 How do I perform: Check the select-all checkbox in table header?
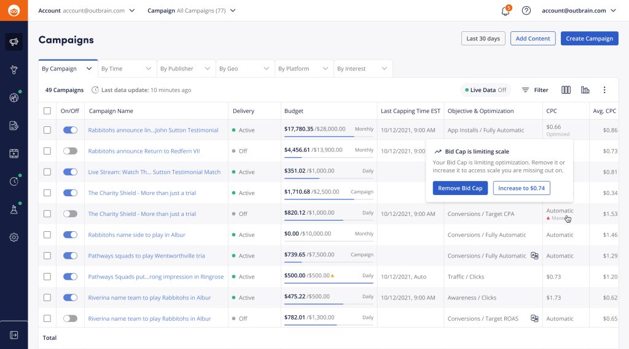coord(47,111)
